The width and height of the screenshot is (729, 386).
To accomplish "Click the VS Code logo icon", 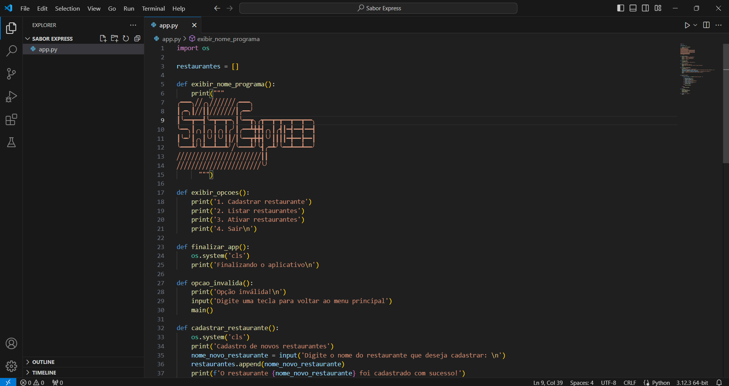I will pos(8,8).
